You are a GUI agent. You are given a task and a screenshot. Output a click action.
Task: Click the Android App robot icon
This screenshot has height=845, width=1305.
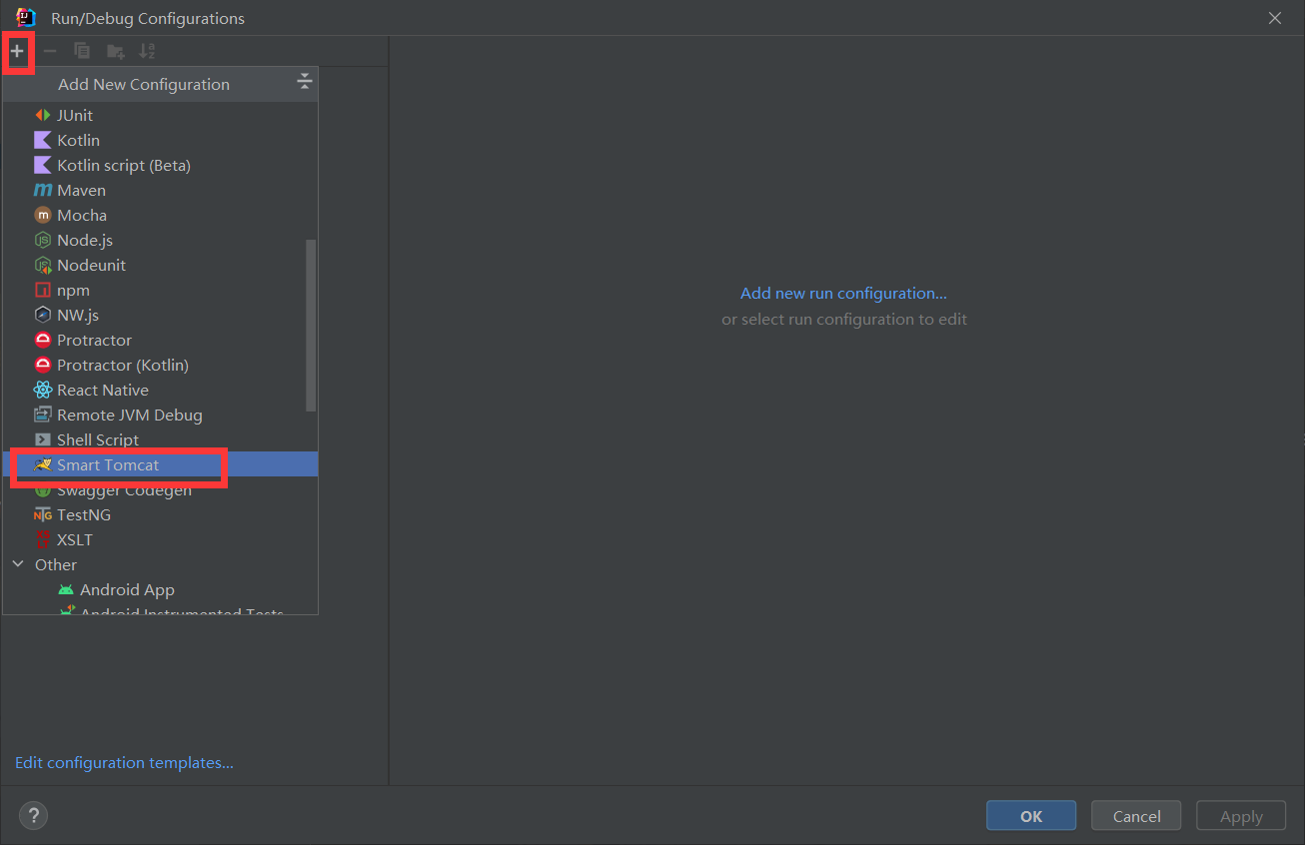point(66,589)
